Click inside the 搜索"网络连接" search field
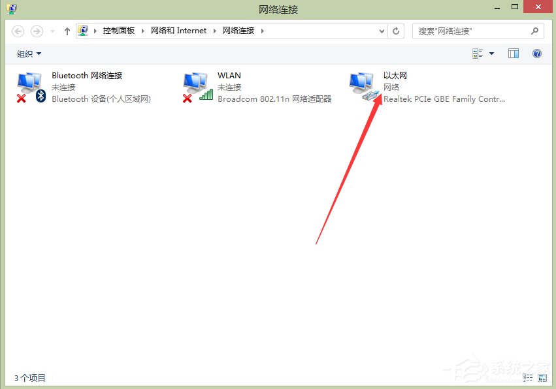 (x=464, y=31)
